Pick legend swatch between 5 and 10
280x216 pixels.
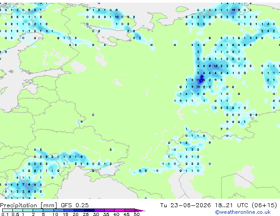[48, 210]
